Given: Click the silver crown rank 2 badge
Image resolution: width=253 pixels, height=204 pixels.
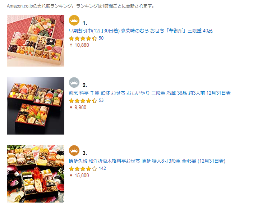Looking at the screenshot, I should tap(74, 82).
